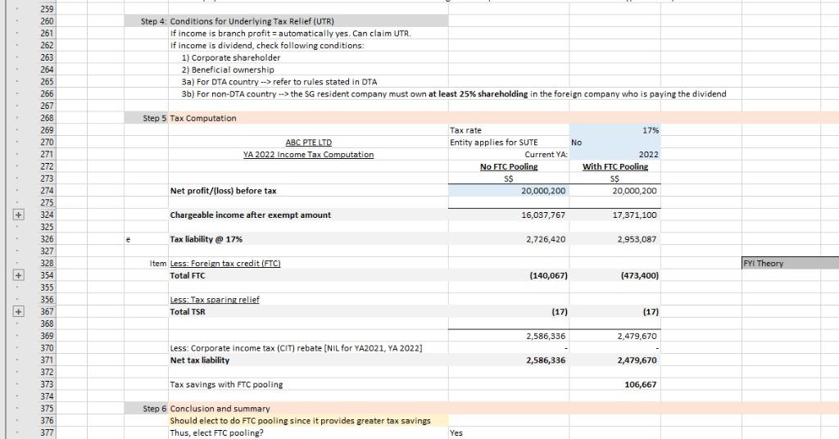Select the row 268 header
Viewport: 839px width, 439px height.
[48, 118]
